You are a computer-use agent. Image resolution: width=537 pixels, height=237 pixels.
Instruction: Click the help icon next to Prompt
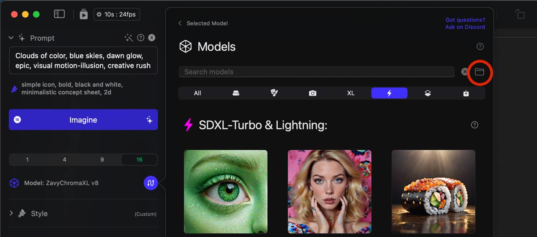[141, 38]
